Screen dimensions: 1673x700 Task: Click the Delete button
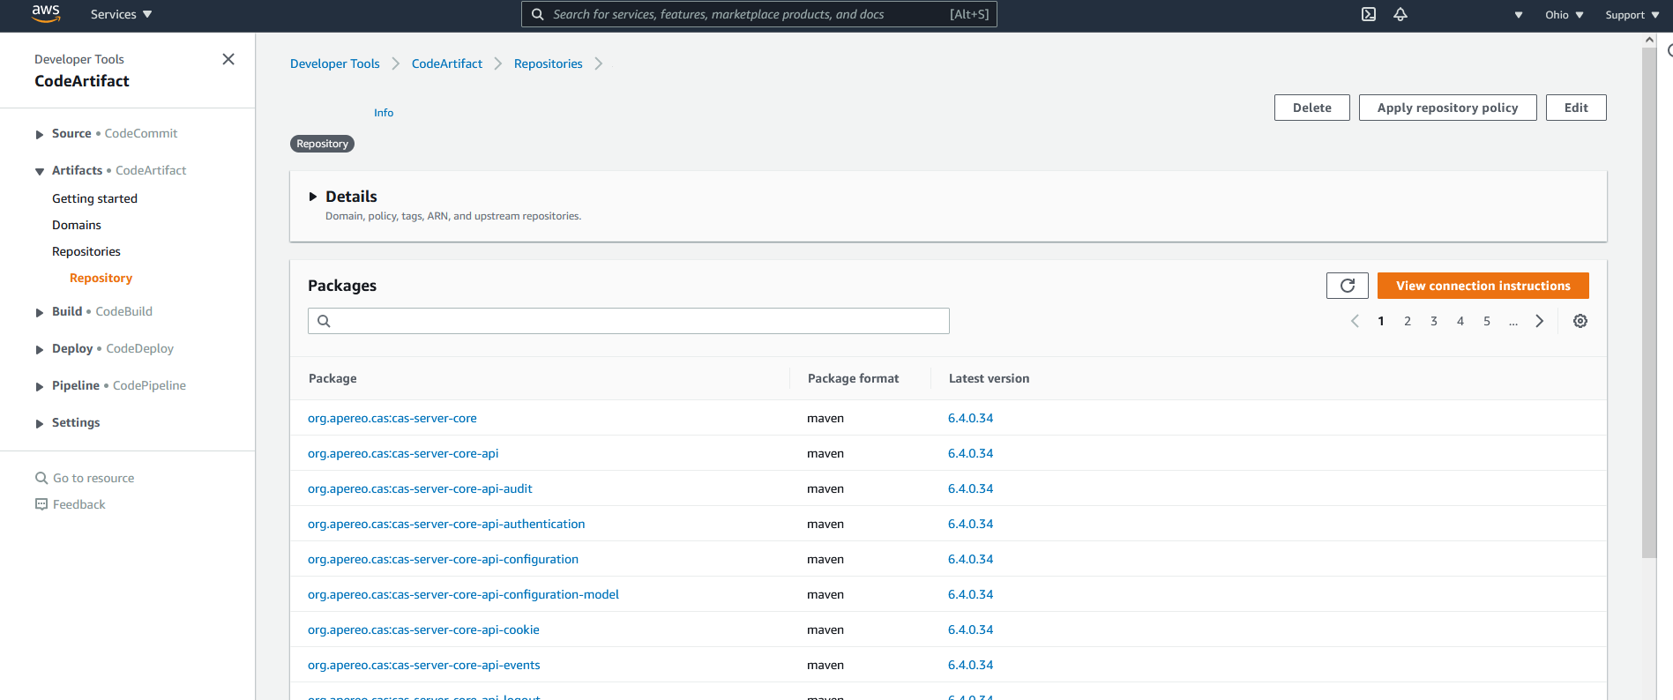(1312, 108)
